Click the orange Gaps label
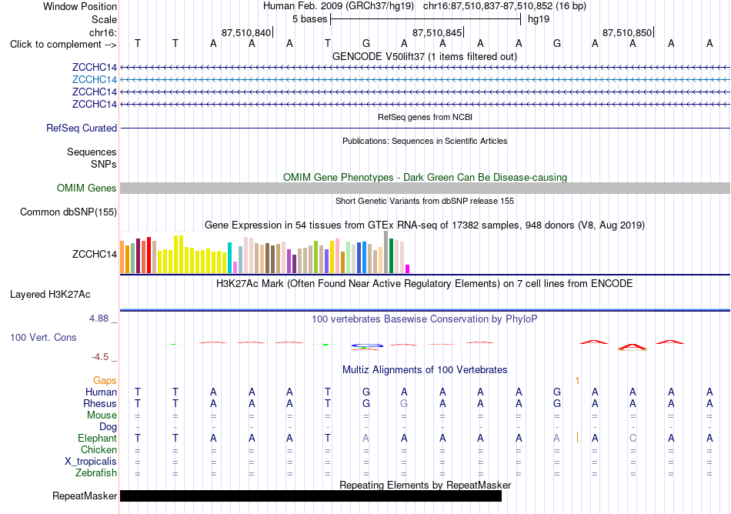731x514 pixels. [x=105, y=381]
